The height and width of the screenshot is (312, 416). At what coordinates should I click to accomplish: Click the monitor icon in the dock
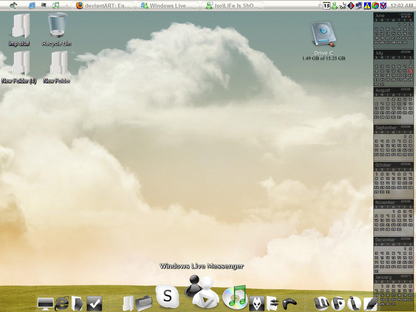tap(45, 304)
